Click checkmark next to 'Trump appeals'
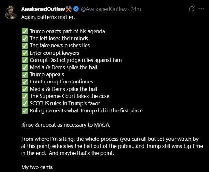This screenshot has width=209, height=172. [x=25, y=74]
